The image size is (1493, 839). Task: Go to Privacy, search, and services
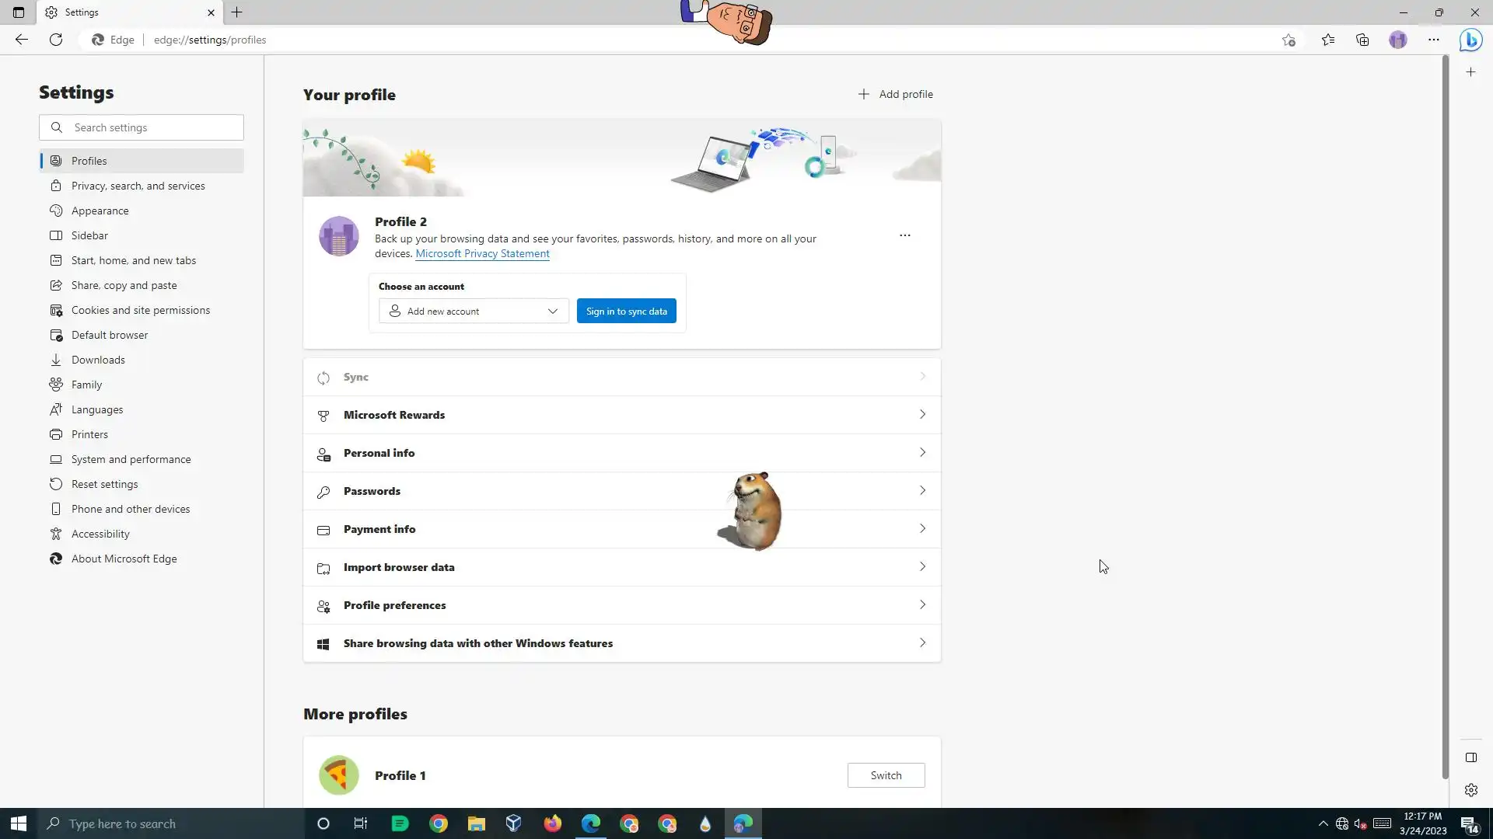[x=138, y=186]
